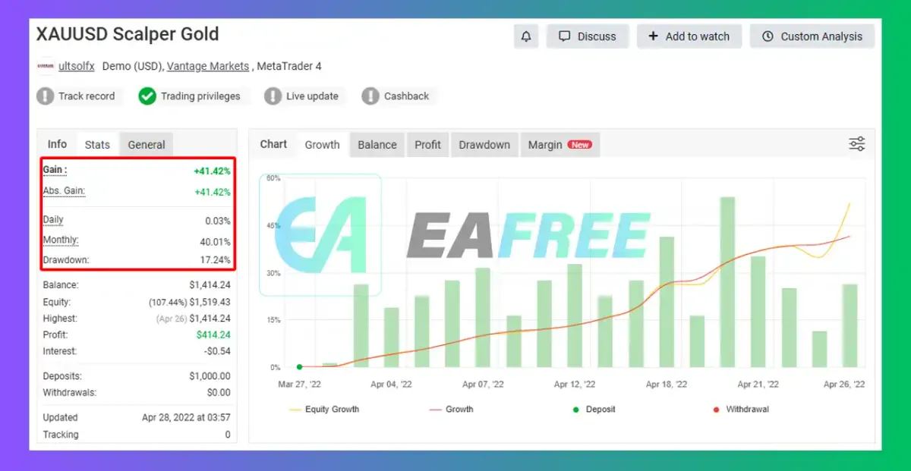Click the Profit value $414.24

213,334
